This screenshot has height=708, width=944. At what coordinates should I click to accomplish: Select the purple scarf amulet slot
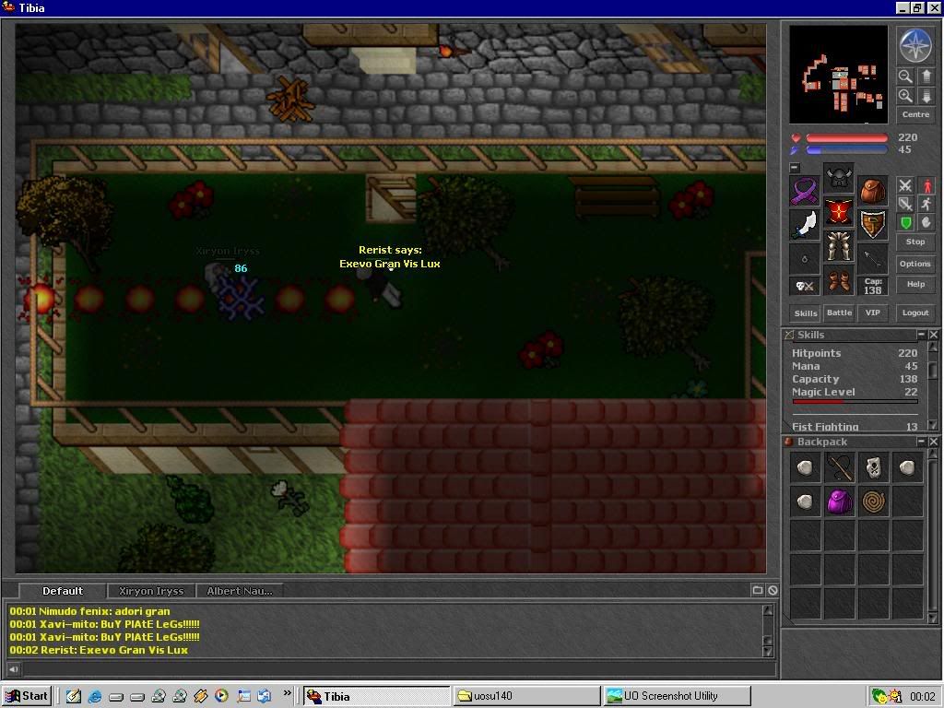[x=804, y=192]
